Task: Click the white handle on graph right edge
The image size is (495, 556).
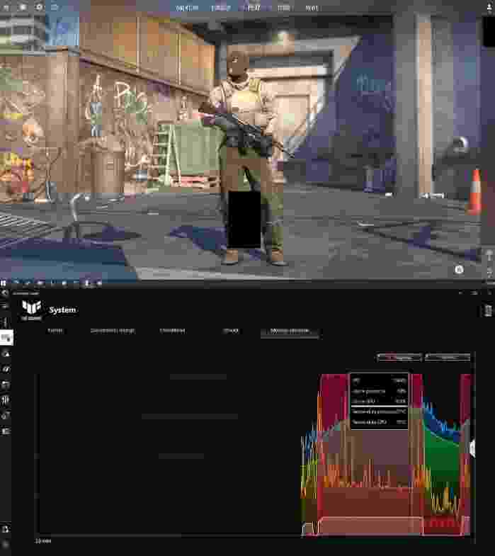Action: [x=472, y=448]
